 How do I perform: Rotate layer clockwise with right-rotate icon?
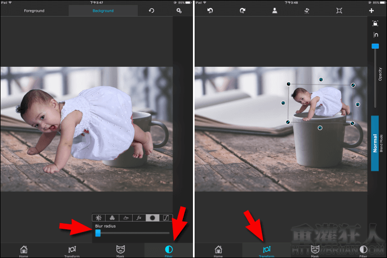coord(242,10)
